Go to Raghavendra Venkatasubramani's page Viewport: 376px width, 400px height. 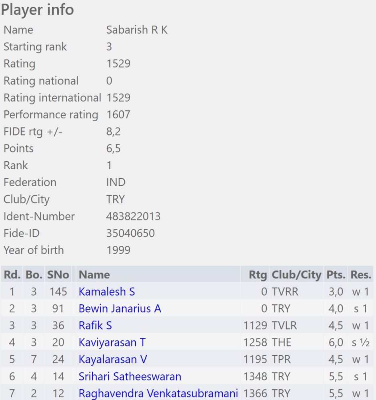[158, 393]
